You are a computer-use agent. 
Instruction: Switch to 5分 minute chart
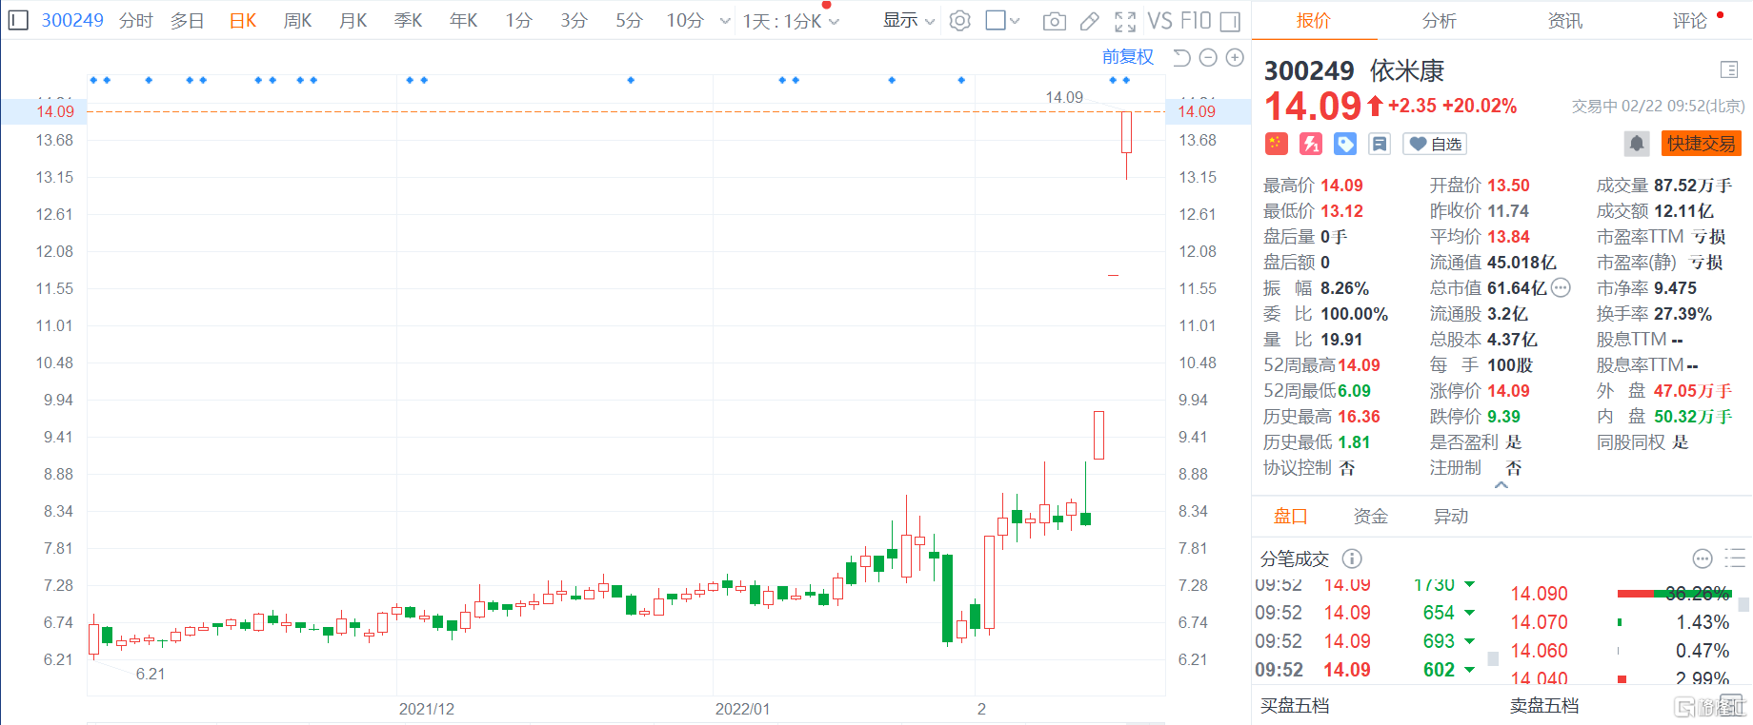click(x=629, y=20)
